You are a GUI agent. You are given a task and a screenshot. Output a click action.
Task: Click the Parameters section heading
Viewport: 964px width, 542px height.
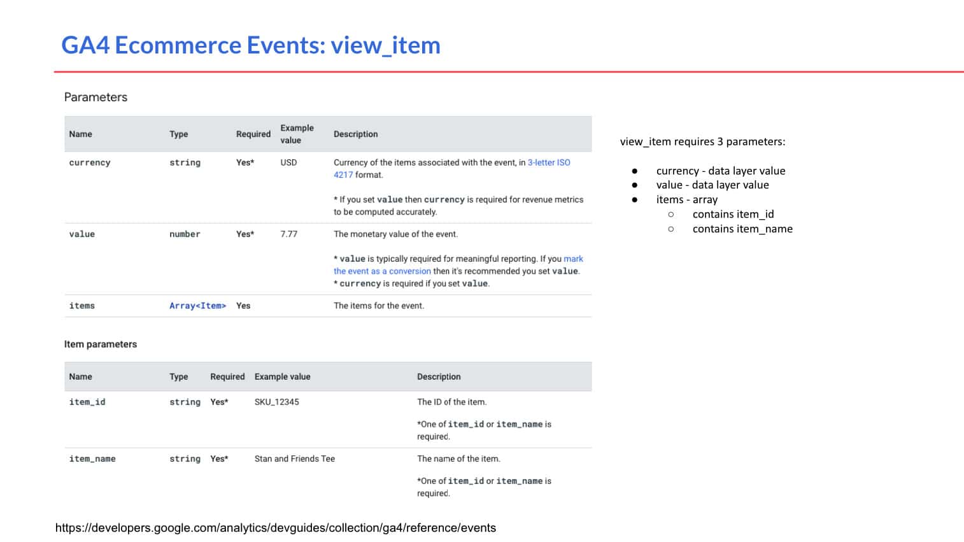pyautogui.click(x=95, y=97)
